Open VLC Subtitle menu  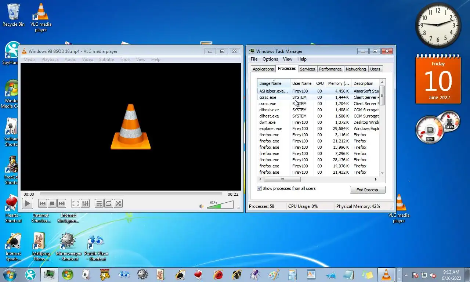click(x=106, y=59)
